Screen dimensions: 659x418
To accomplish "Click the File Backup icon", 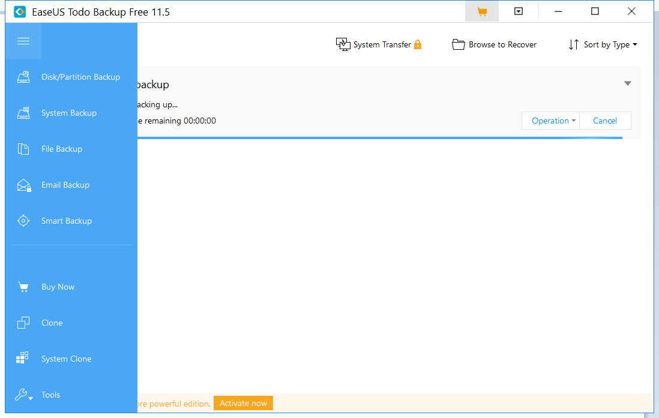I will tap(23, 149).
